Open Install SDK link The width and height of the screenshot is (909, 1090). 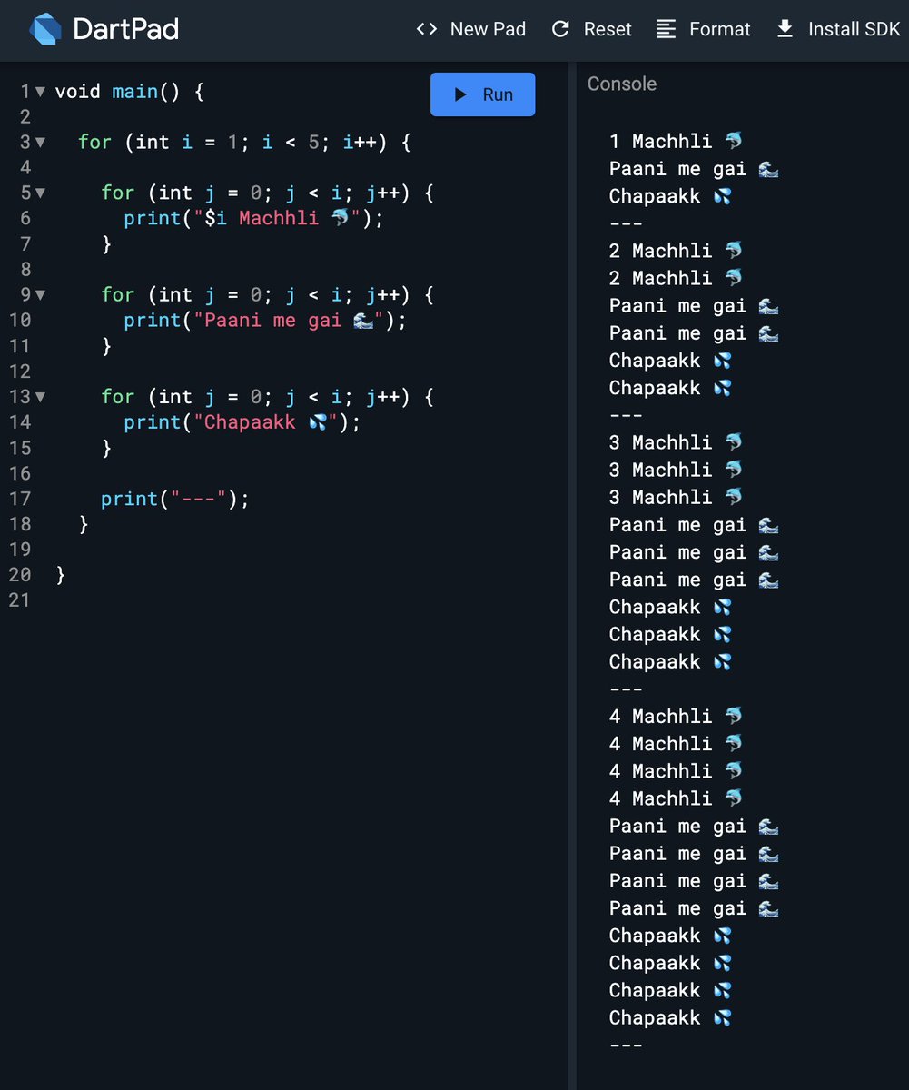pyautogui.click(x=838, y=29)
